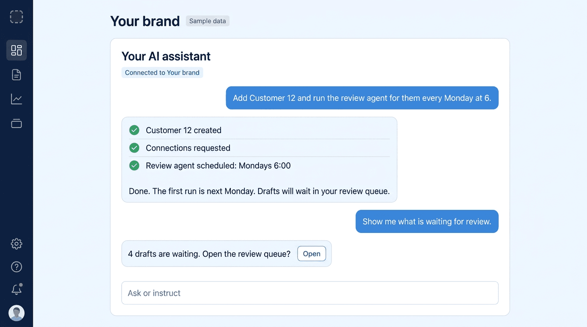The width and height of the screenshot is (587, 327).
Task: Focus the Ask or instruct input field
Action: coord(310,293)
